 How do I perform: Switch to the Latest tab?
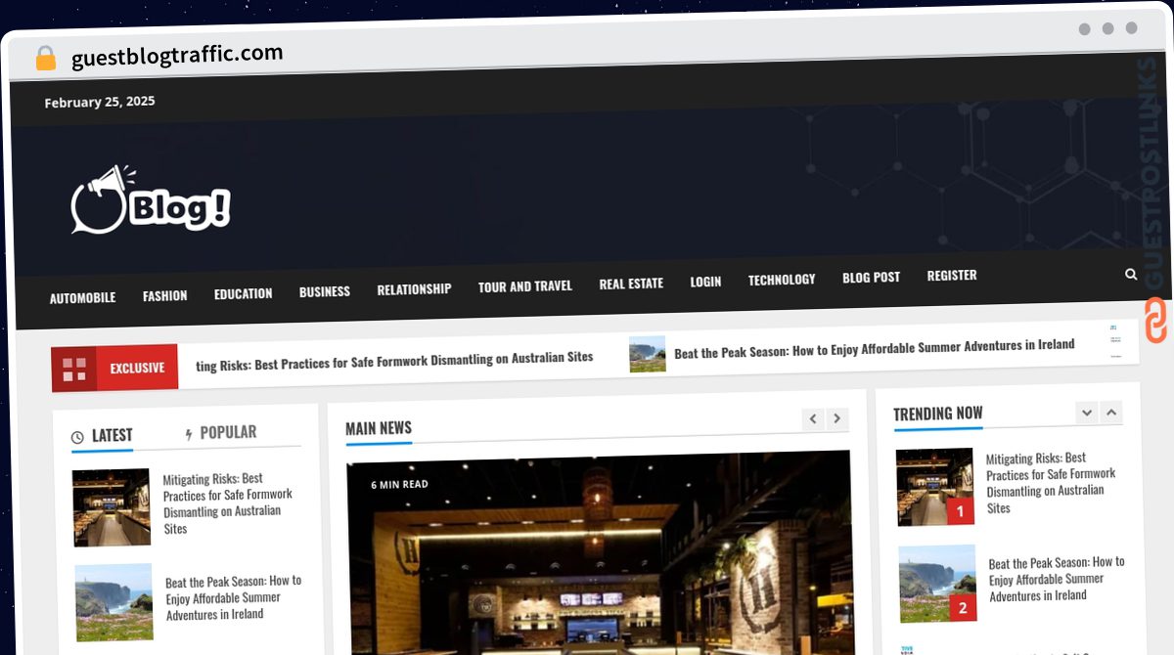[x=102, y=436]
